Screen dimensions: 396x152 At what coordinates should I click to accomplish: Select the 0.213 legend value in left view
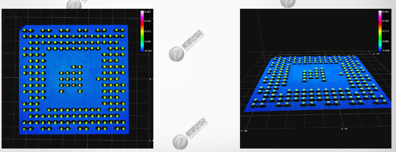point(147,31)
